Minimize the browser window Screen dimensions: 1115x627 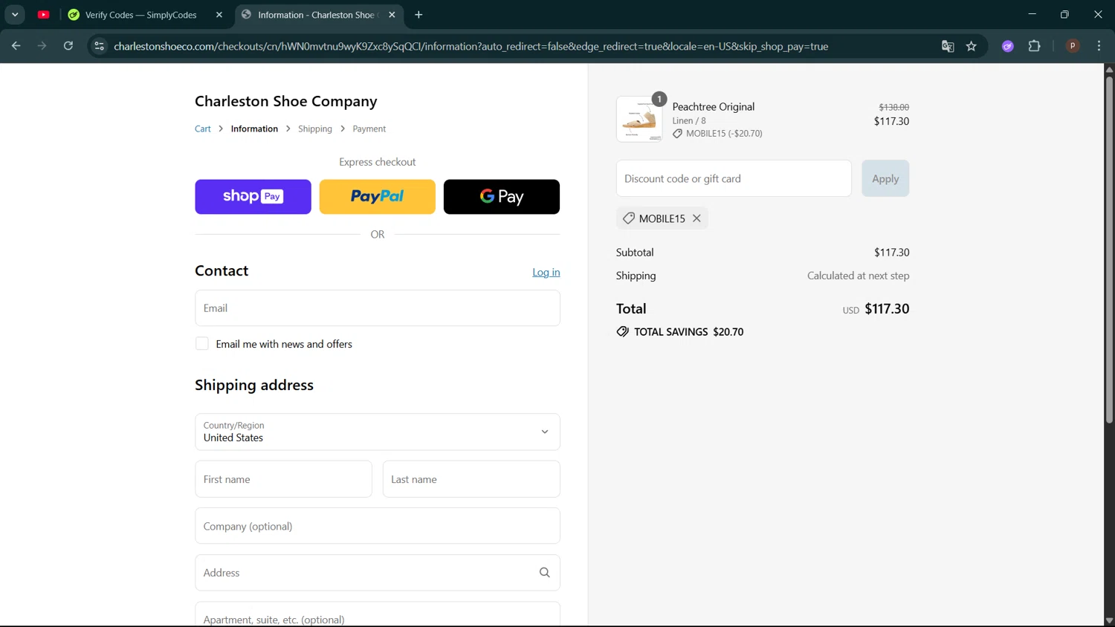[x=1032, y=14]
